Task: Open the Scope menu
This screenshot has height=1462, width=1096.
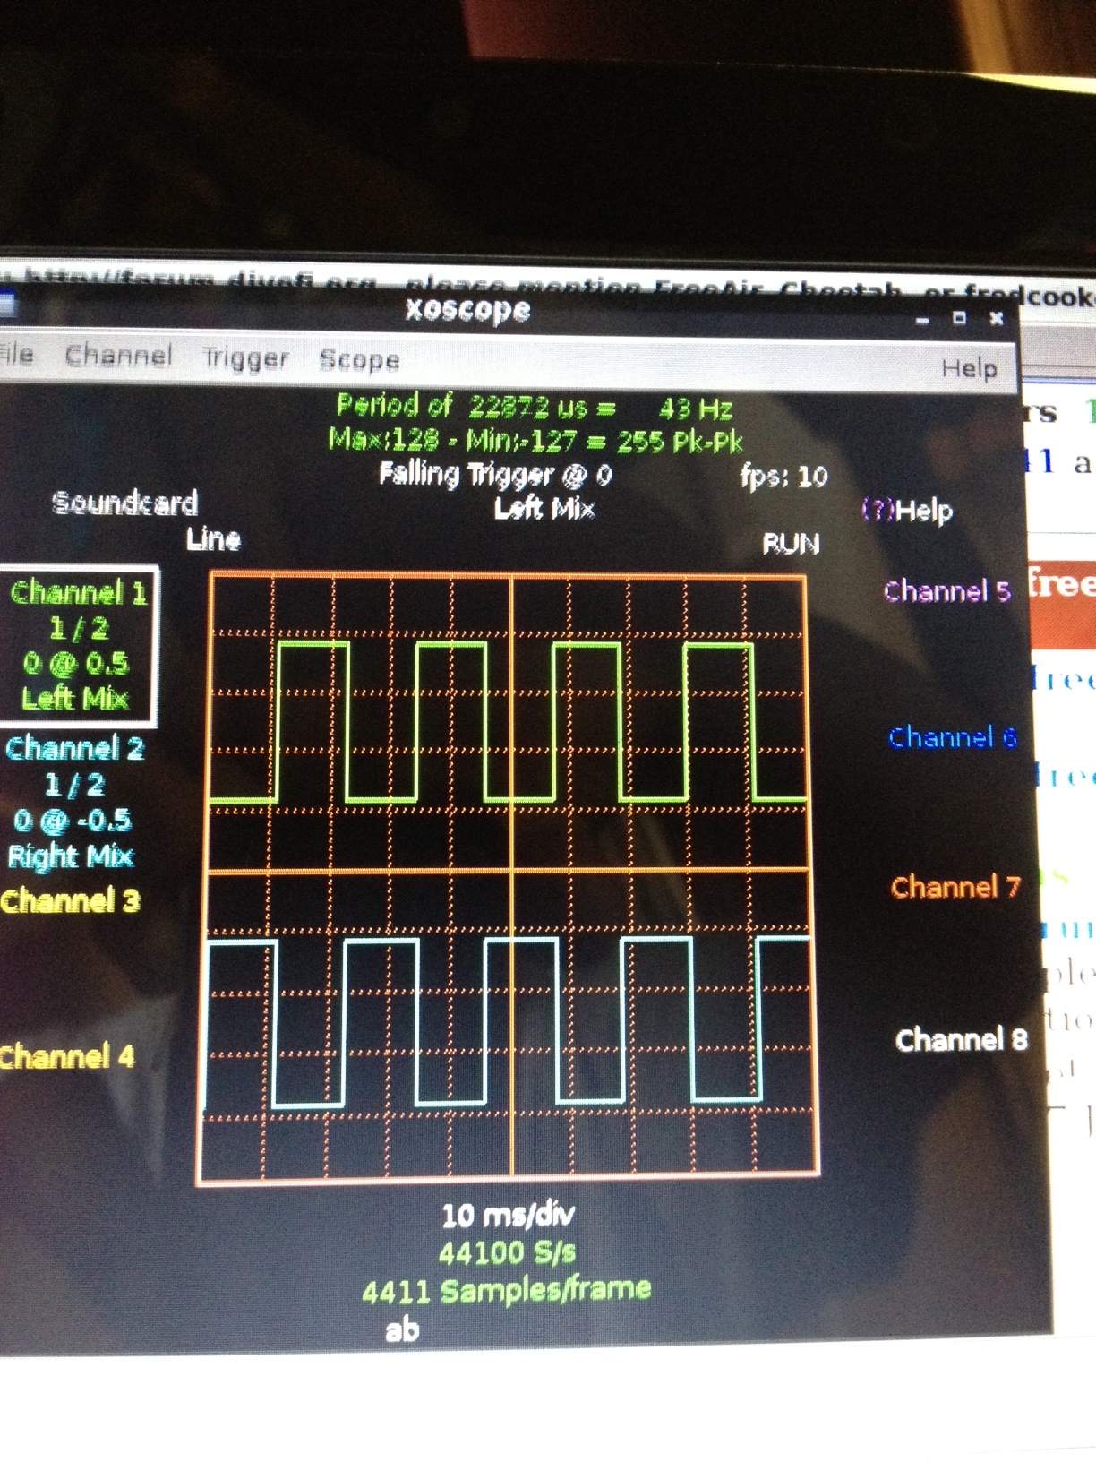Action: pyautogui.click(x=359, y=360)
